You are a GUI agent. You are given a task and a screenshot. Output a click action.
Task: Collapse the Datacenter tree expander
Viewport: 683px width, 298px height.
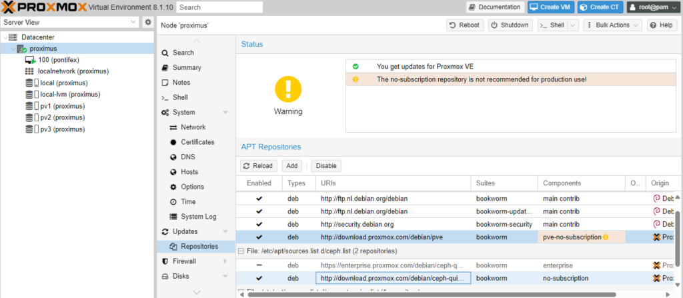coord(5,37)
